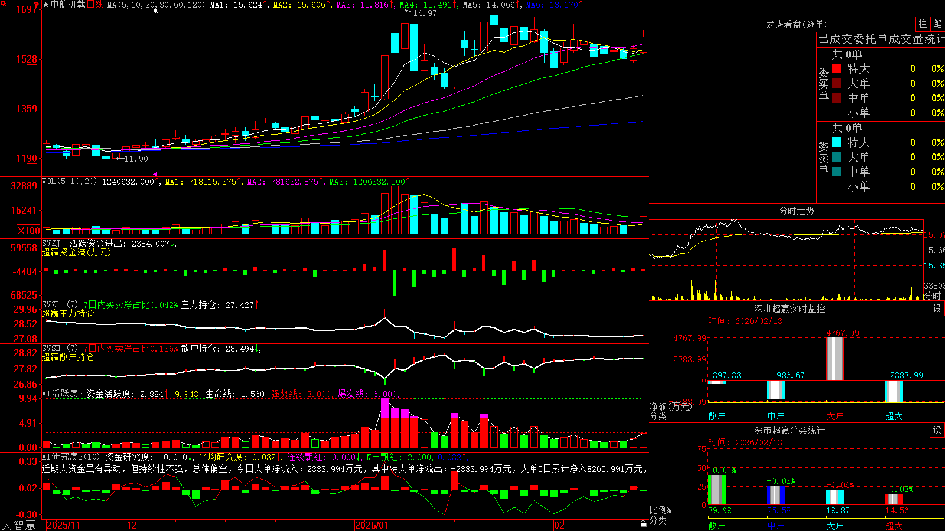Image resolution: width=945 pixels, height=531 pixels.
Task: Select the AI活跃度2 indicator label
Action: [x=63, y=394]
